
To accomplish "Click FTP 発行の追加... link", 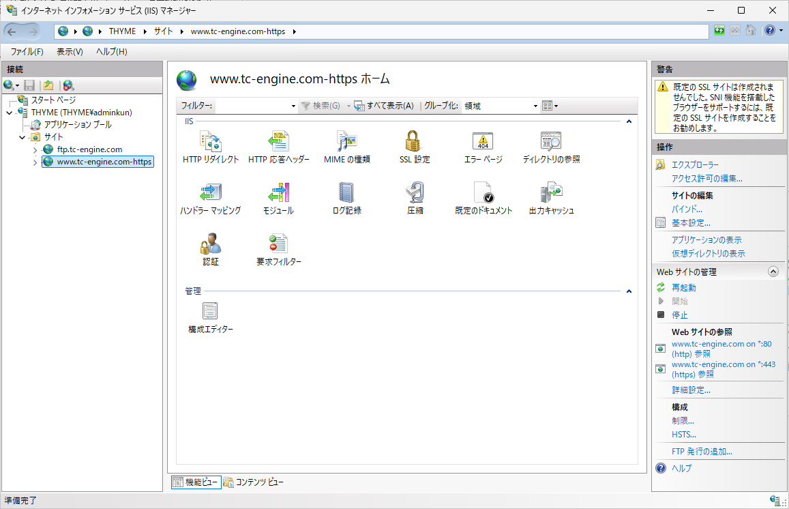I will pyautogui.click(x=702, y=451).
